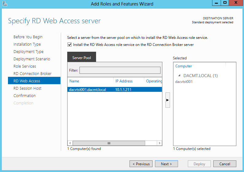Screen dimensions: 244x172
Task: Select the dacvtst001.dacmt.local server row
Action: click(x=115, y=90)
